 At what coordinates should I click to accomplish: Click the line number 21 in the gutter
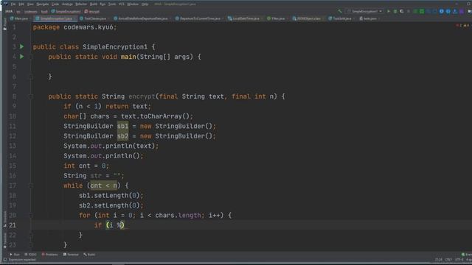[x=13, y=225]
